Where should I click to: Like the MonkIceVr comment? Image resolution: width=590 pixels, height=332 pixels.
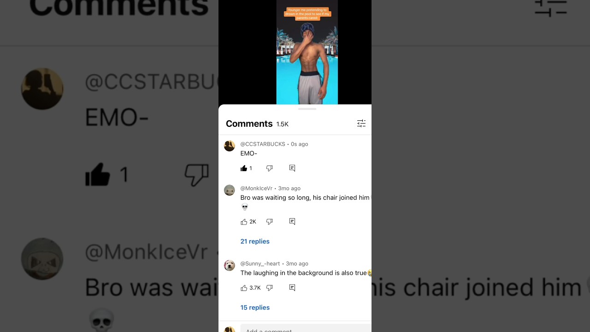pos(244,222)
